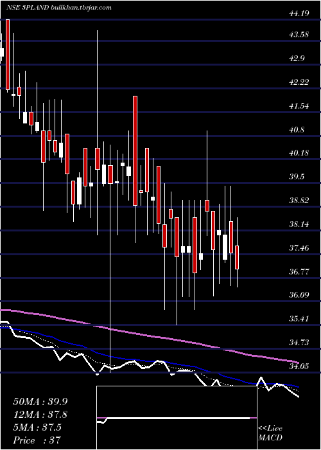Click the <<Live MACD label

[x=270, y=433]
